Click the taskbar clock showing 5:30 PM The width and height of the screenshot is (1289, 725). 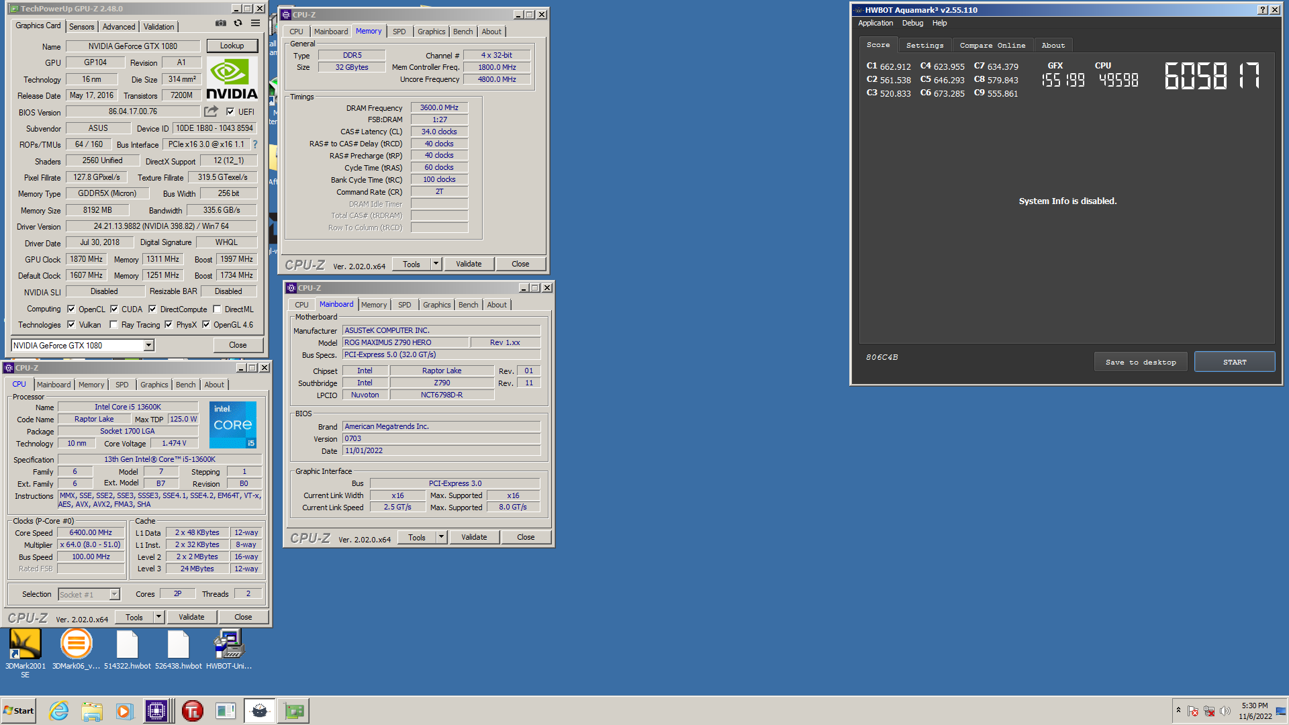pyautogui.click(x=1255, y=711)
